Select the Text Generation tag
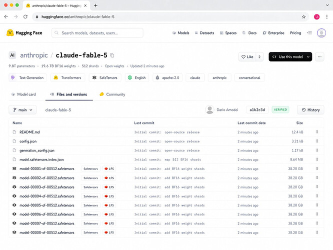The image size is (333, 250). point(27,77)
